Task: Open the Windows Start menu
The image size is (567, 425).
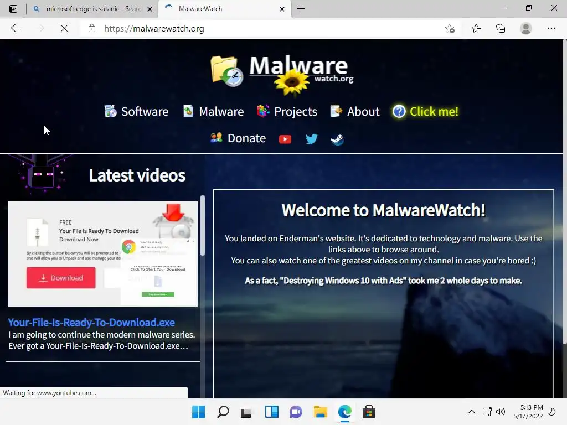Action: pyautogui.click(x=198, y=412)
